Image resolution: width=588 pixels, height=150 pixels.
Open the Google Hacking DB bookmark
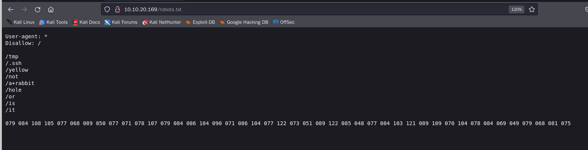[x=244, y=22]
